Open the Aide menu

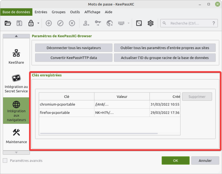[109, 12]
